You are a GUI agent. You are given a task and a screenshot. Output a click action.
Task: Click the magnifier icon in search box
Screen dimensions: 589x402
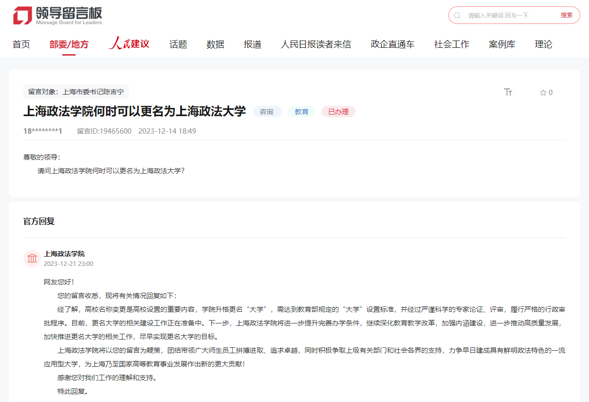(x=457, y=16)
